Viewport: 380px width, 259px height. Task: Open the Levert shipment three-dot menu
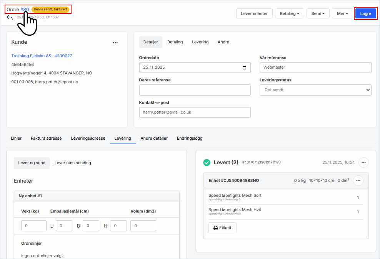363,162
